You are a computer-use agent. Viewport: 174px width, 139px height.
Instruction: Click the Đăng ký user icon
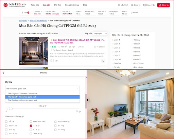[x=132, y=5]
